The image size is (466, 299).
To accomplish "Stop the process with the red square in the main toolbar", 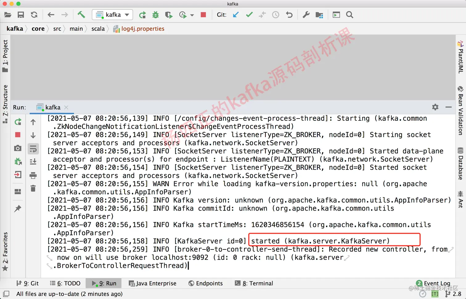I will click(203, 15).
